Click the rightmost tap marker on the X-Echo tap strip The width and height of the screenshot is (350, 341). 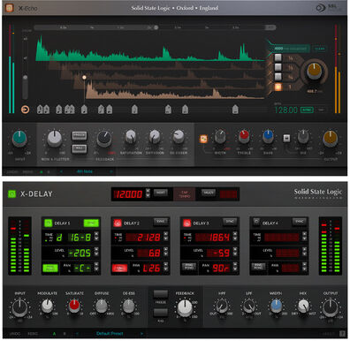tap(235, 110)
